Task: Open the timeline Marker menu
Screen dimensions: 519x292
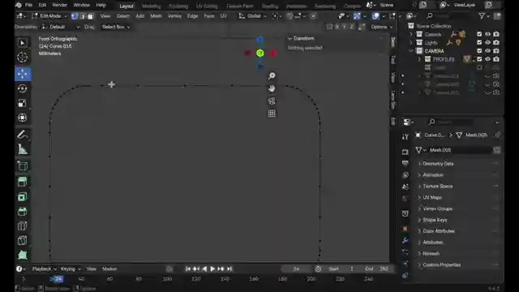Action: [109, 268]
